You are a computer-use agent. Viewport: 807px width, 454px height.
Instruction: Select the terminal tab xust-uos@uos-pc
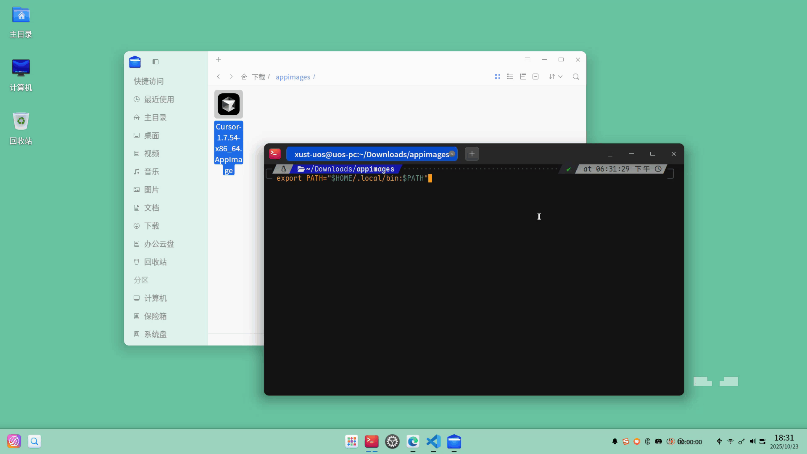coord(372,154)
